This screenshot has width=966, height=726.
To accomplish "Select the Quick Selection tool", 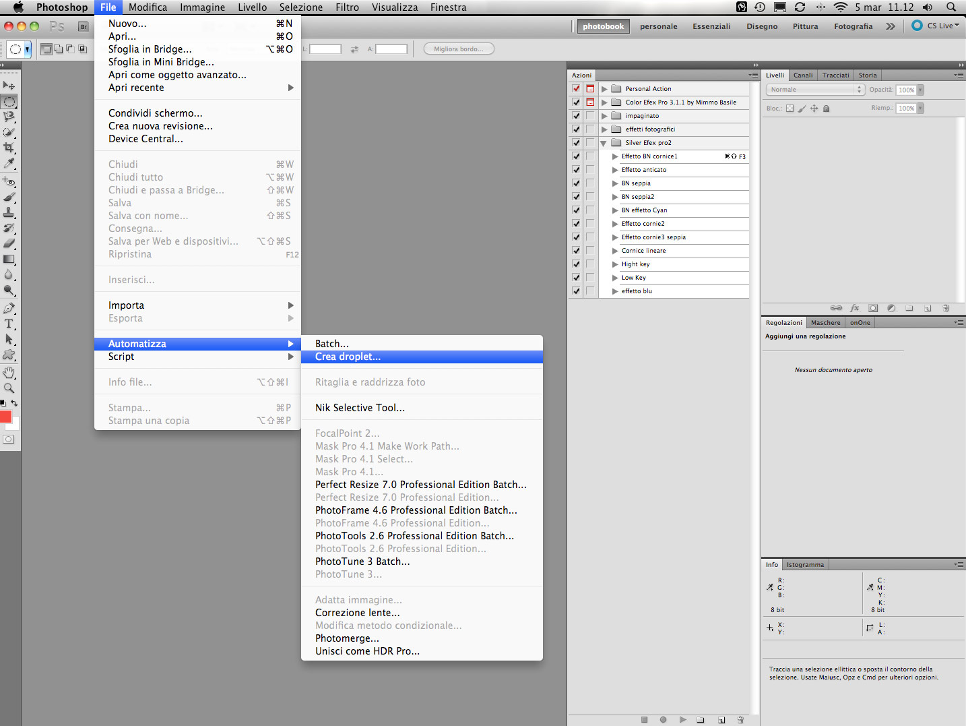I will click(9, 132).
